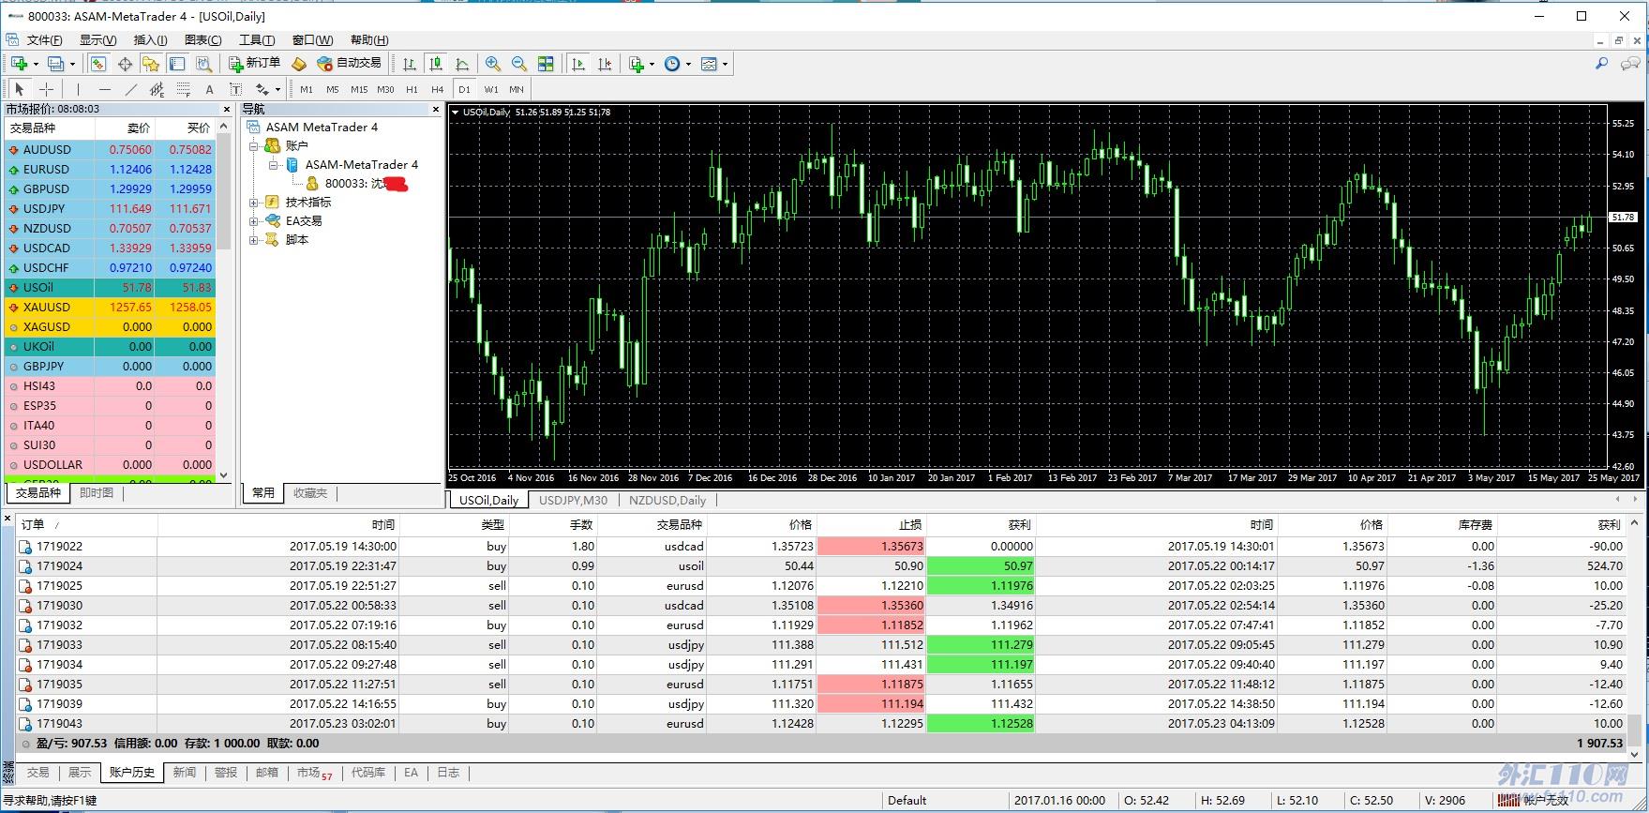Collapse the 账户 tree node
The width and height of the screenshot is (1649, 813).
point(253,146)
